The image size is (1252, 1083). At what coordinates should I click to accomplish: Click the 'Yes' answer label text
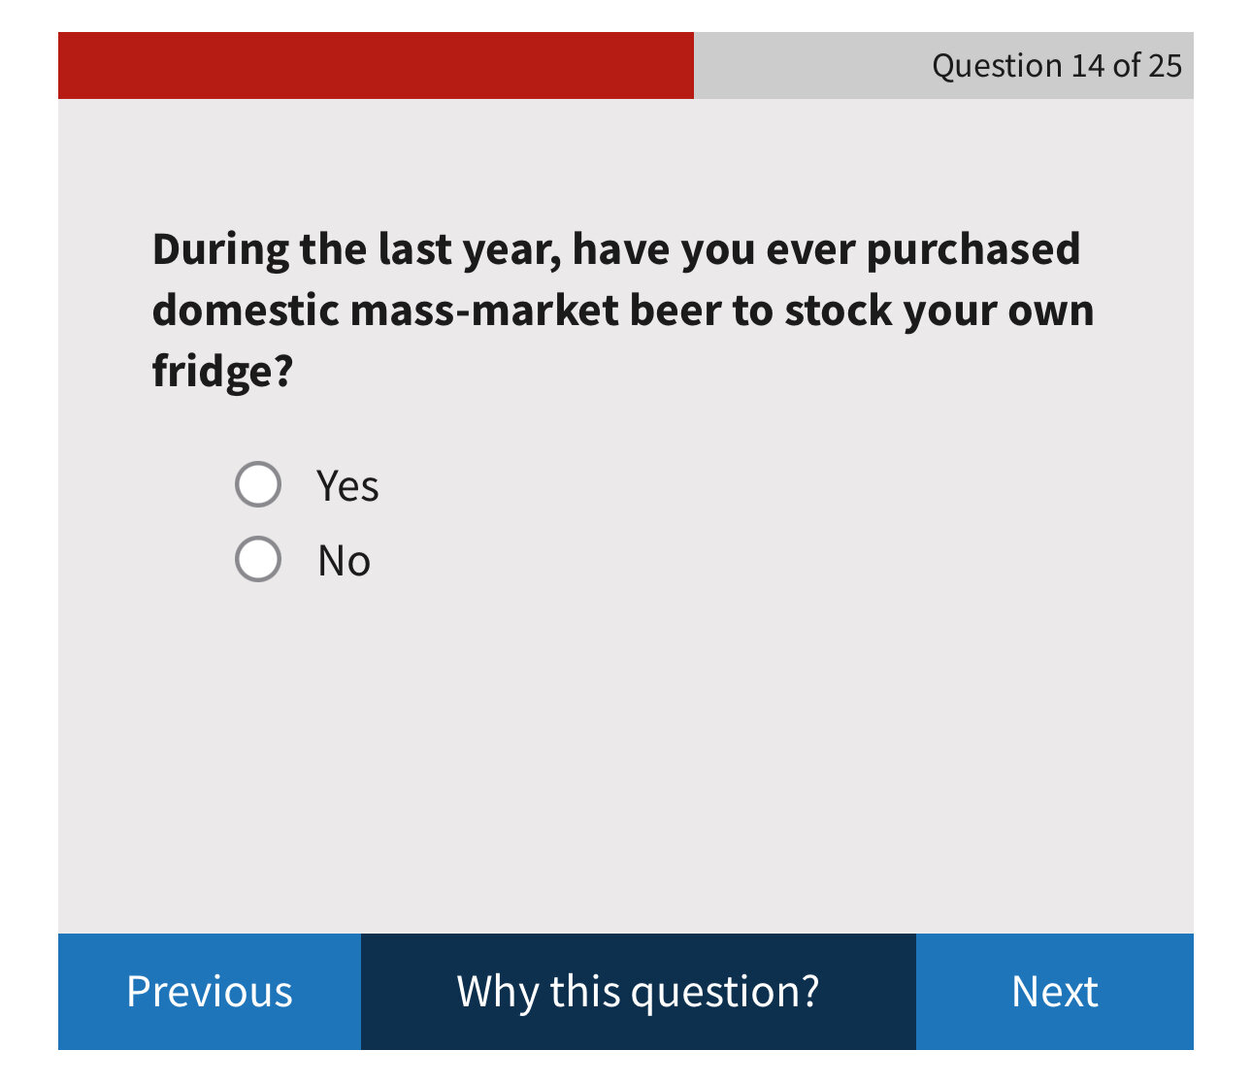[347, 485]
